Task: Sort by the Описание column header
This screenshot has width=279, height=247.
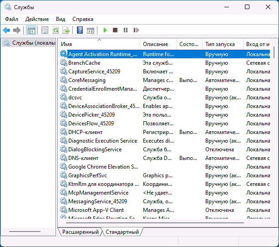Action: tap(158, 44)
